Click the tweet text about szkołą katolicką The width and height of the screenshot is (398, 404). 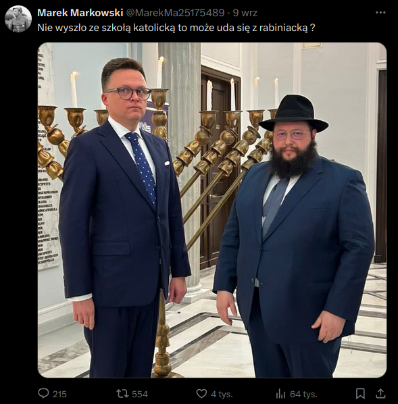pyautogui.click(x=176, y=28)
